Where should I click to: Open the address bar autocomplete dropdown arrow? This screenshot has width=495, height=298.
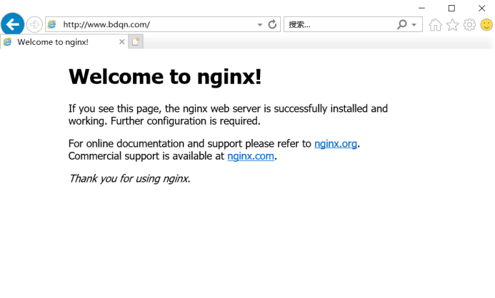click(259, 24)
